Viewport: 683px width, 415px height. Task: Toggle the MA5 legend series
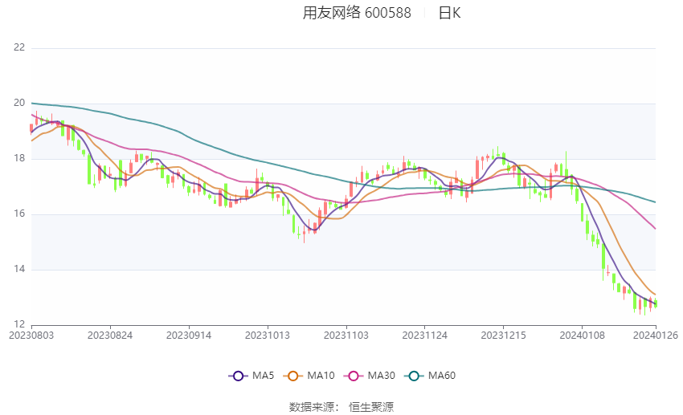(x=252, y=376)
